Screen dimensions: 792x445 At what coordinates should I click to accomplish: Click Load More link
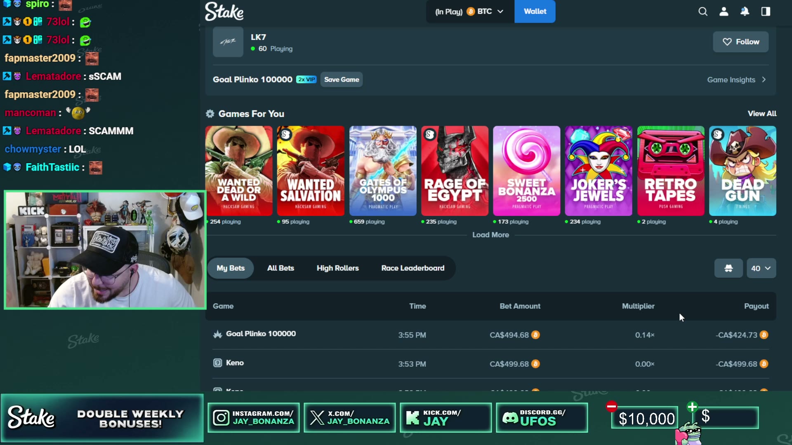(x=490, y=235)
